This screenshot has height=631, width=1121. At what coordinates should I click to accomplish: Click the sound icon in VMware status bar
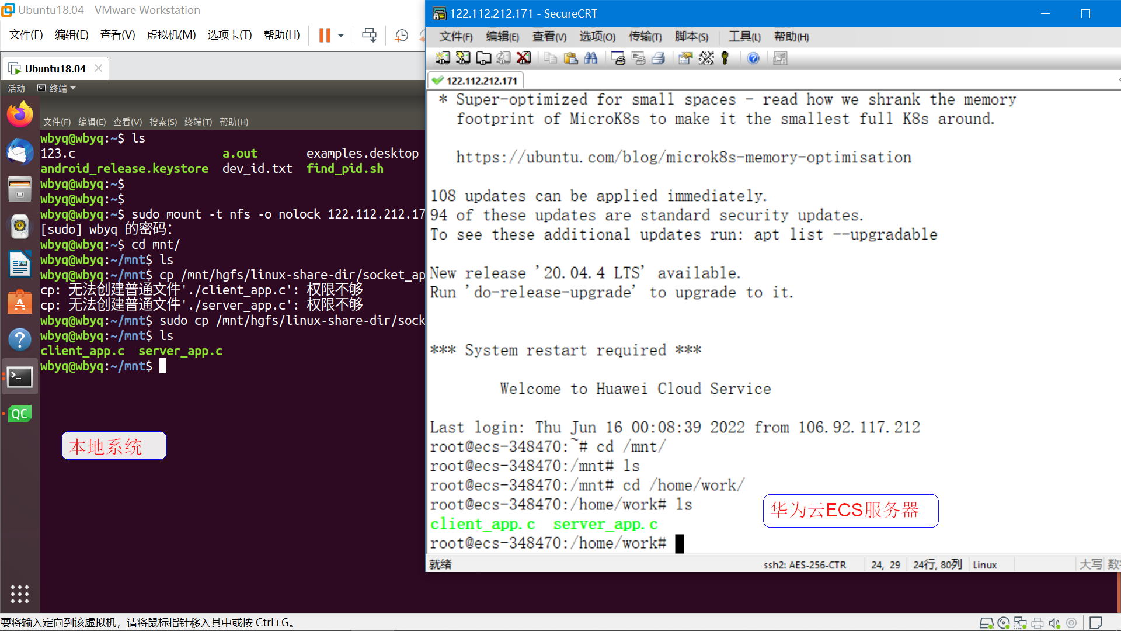pyautogui.click(x=1054, y=623)
